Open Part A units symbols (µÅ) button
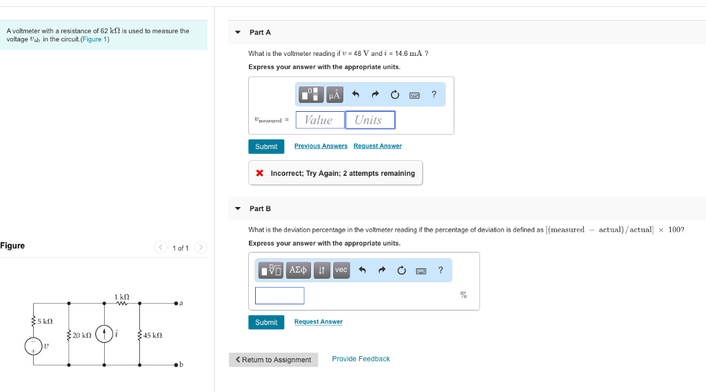The image size is (706, 392). 334,95
